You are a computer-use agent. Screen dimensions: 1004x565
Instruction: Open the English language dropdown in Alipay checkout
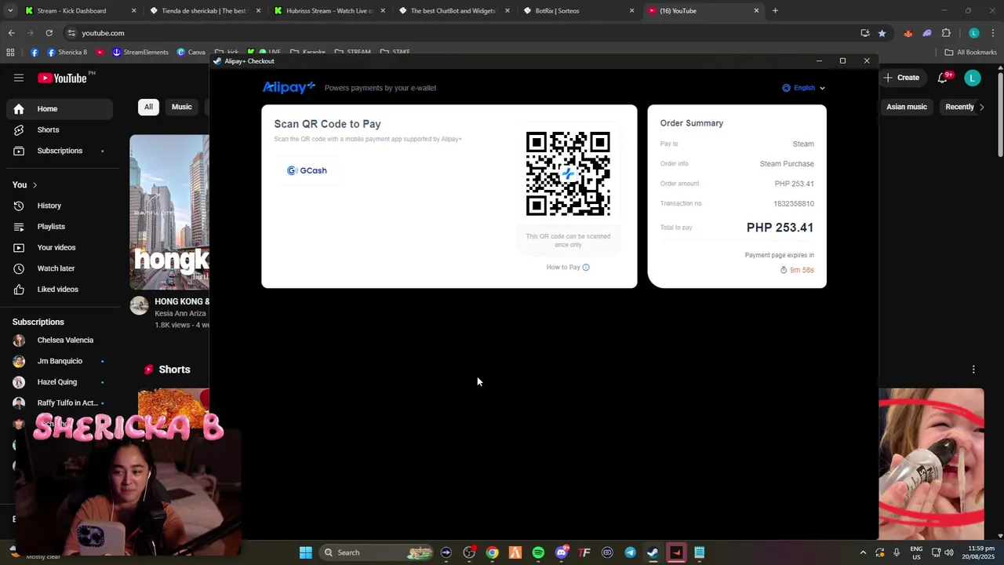point(804,88)
